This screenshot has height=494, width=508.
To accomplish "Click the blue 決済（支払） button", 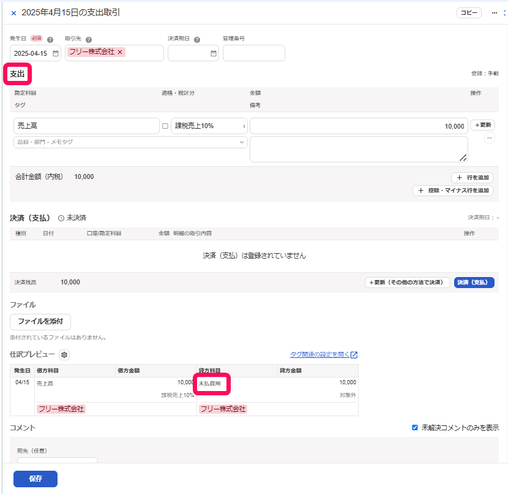I will tap(474, 282).
